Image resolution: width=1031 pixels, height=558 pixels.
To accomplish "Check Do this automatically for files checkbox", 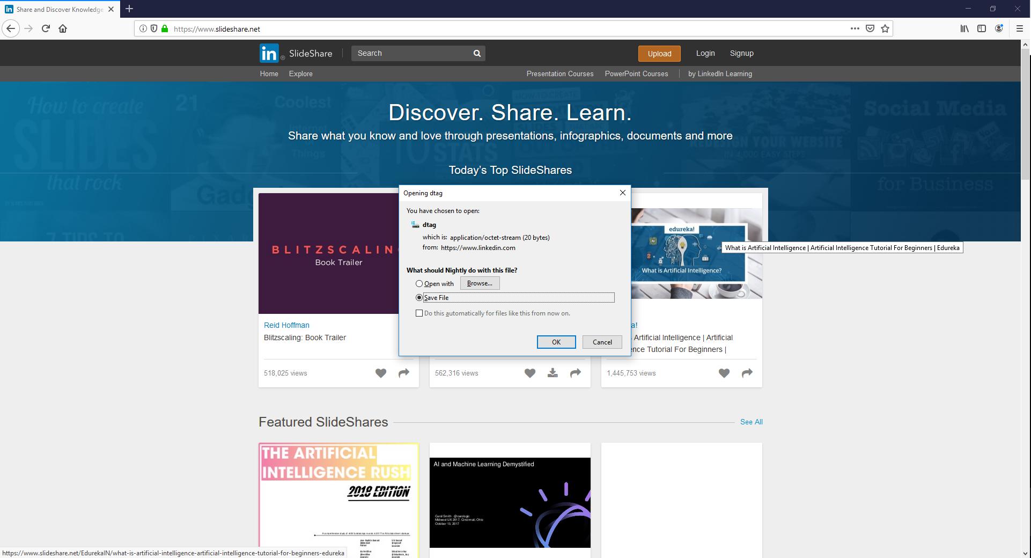I will click(419, 313).
